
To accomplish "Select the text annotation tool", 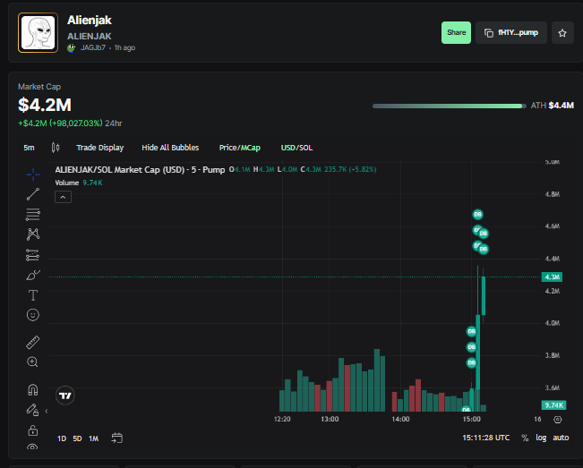I will (33, 295).
